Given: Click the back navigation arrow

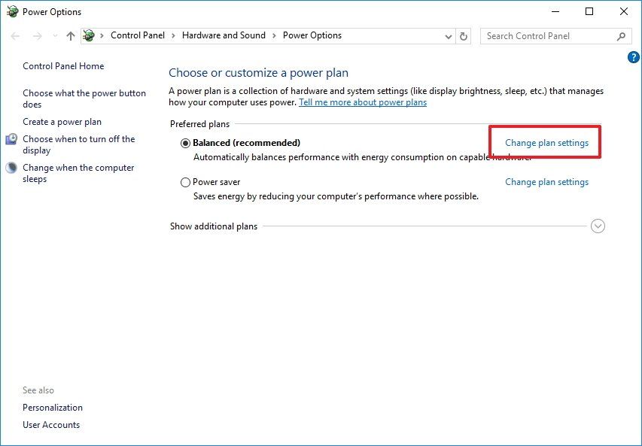Looking at the screenshot, I should click(x=15, y=35).
